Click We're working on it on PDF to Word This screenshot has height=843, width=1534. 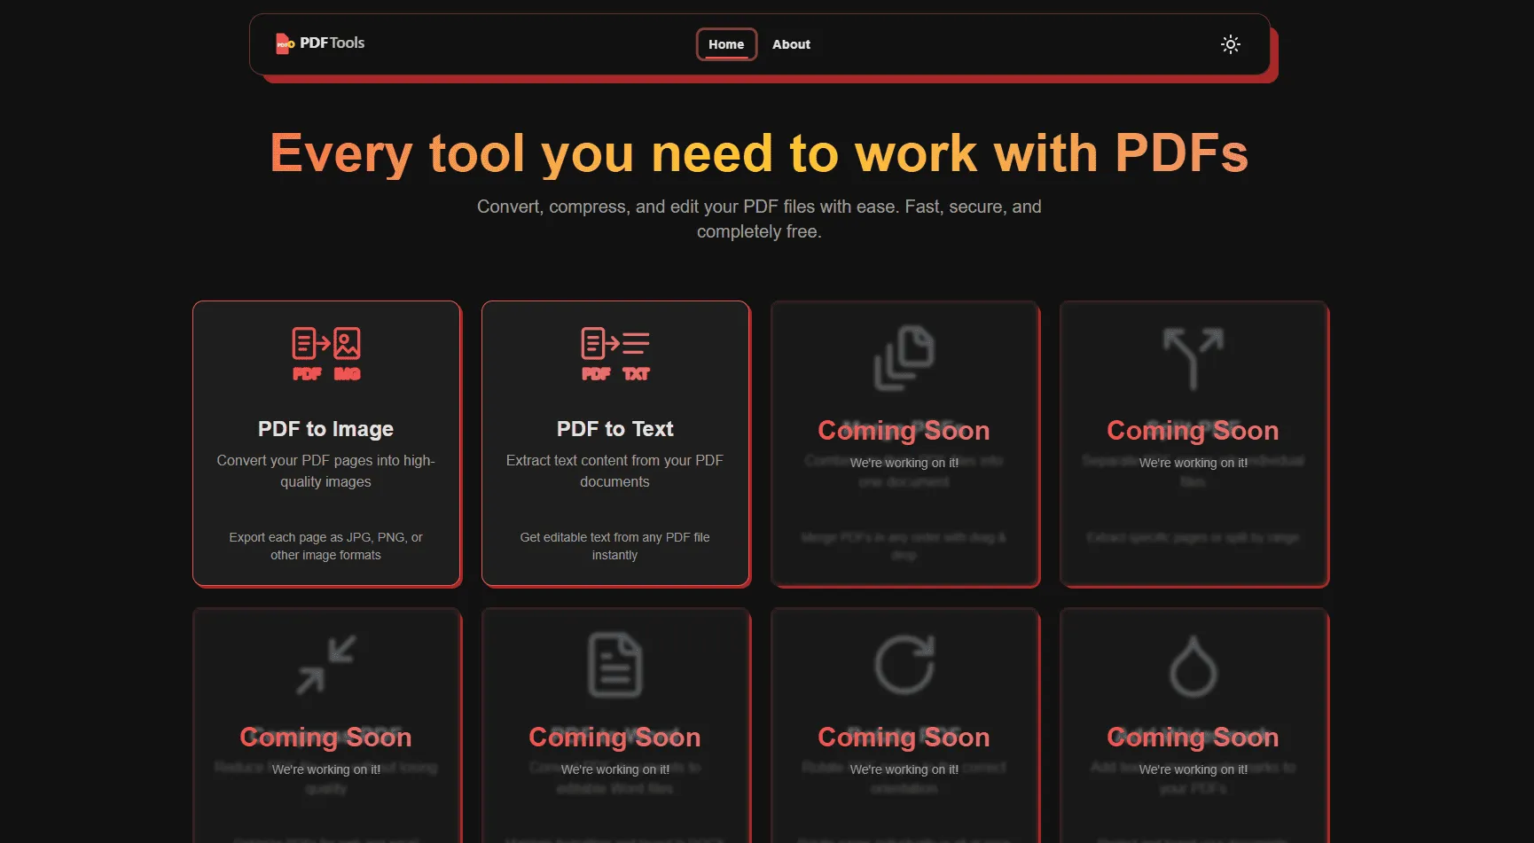[614, 769]
